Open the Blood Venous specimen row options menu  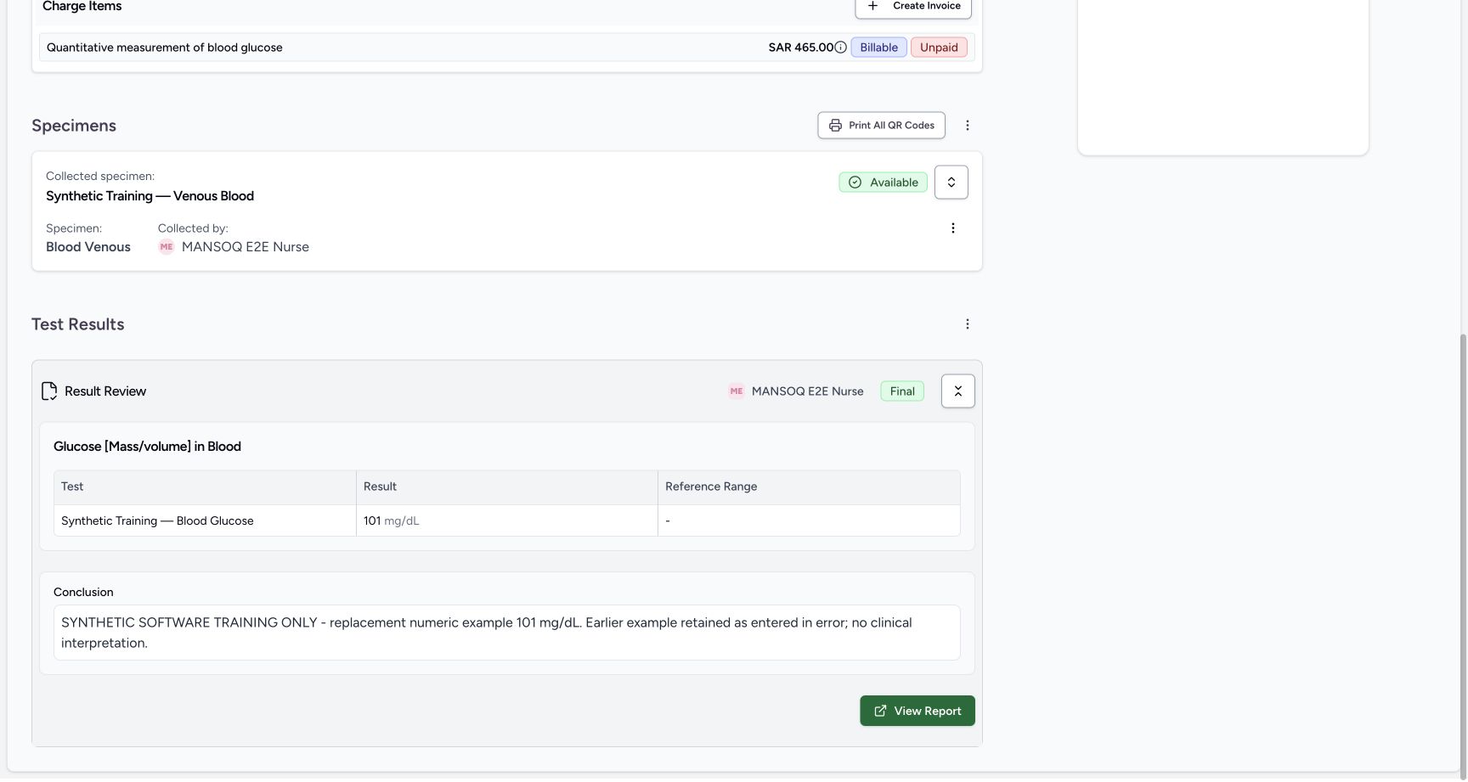point(952,228)
